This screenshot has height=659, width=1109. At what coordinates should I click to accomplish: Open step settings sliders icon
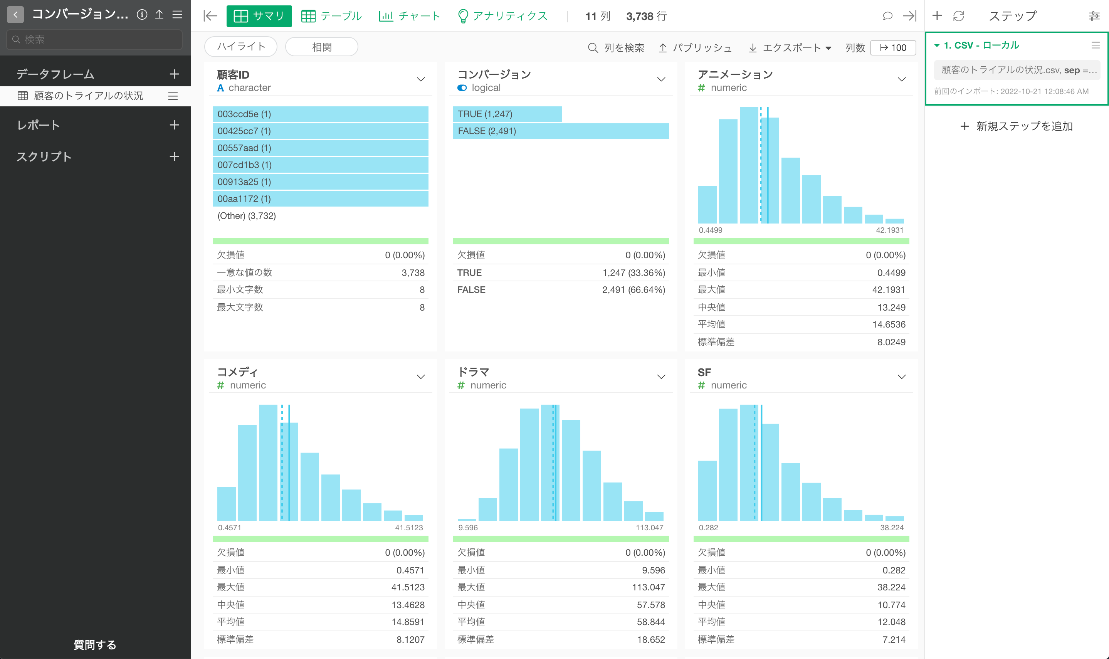(1094, 16)
